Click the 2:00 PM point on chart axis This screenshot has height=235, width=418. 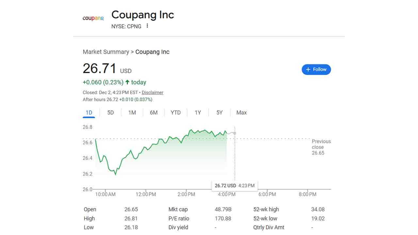[186, 194]
